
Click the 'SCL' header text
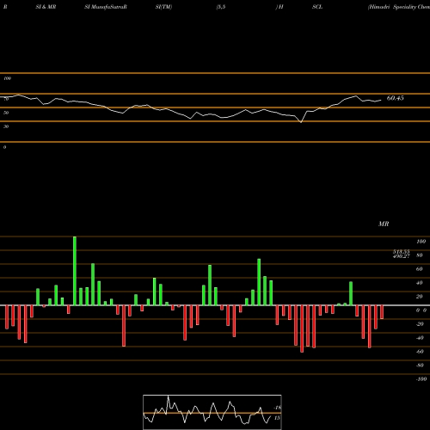coord(317,7)
